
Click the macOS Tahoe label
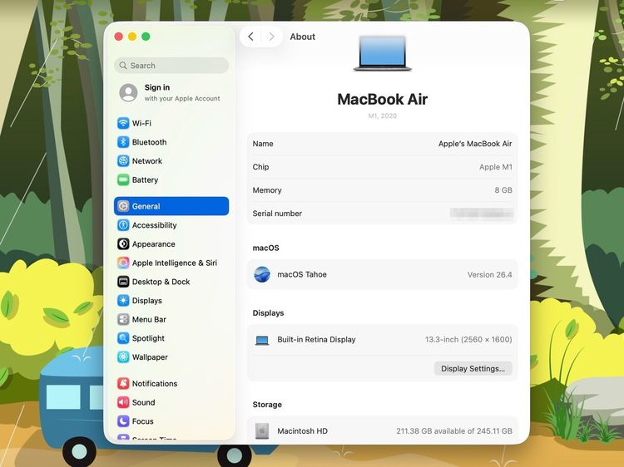(302, 275)
